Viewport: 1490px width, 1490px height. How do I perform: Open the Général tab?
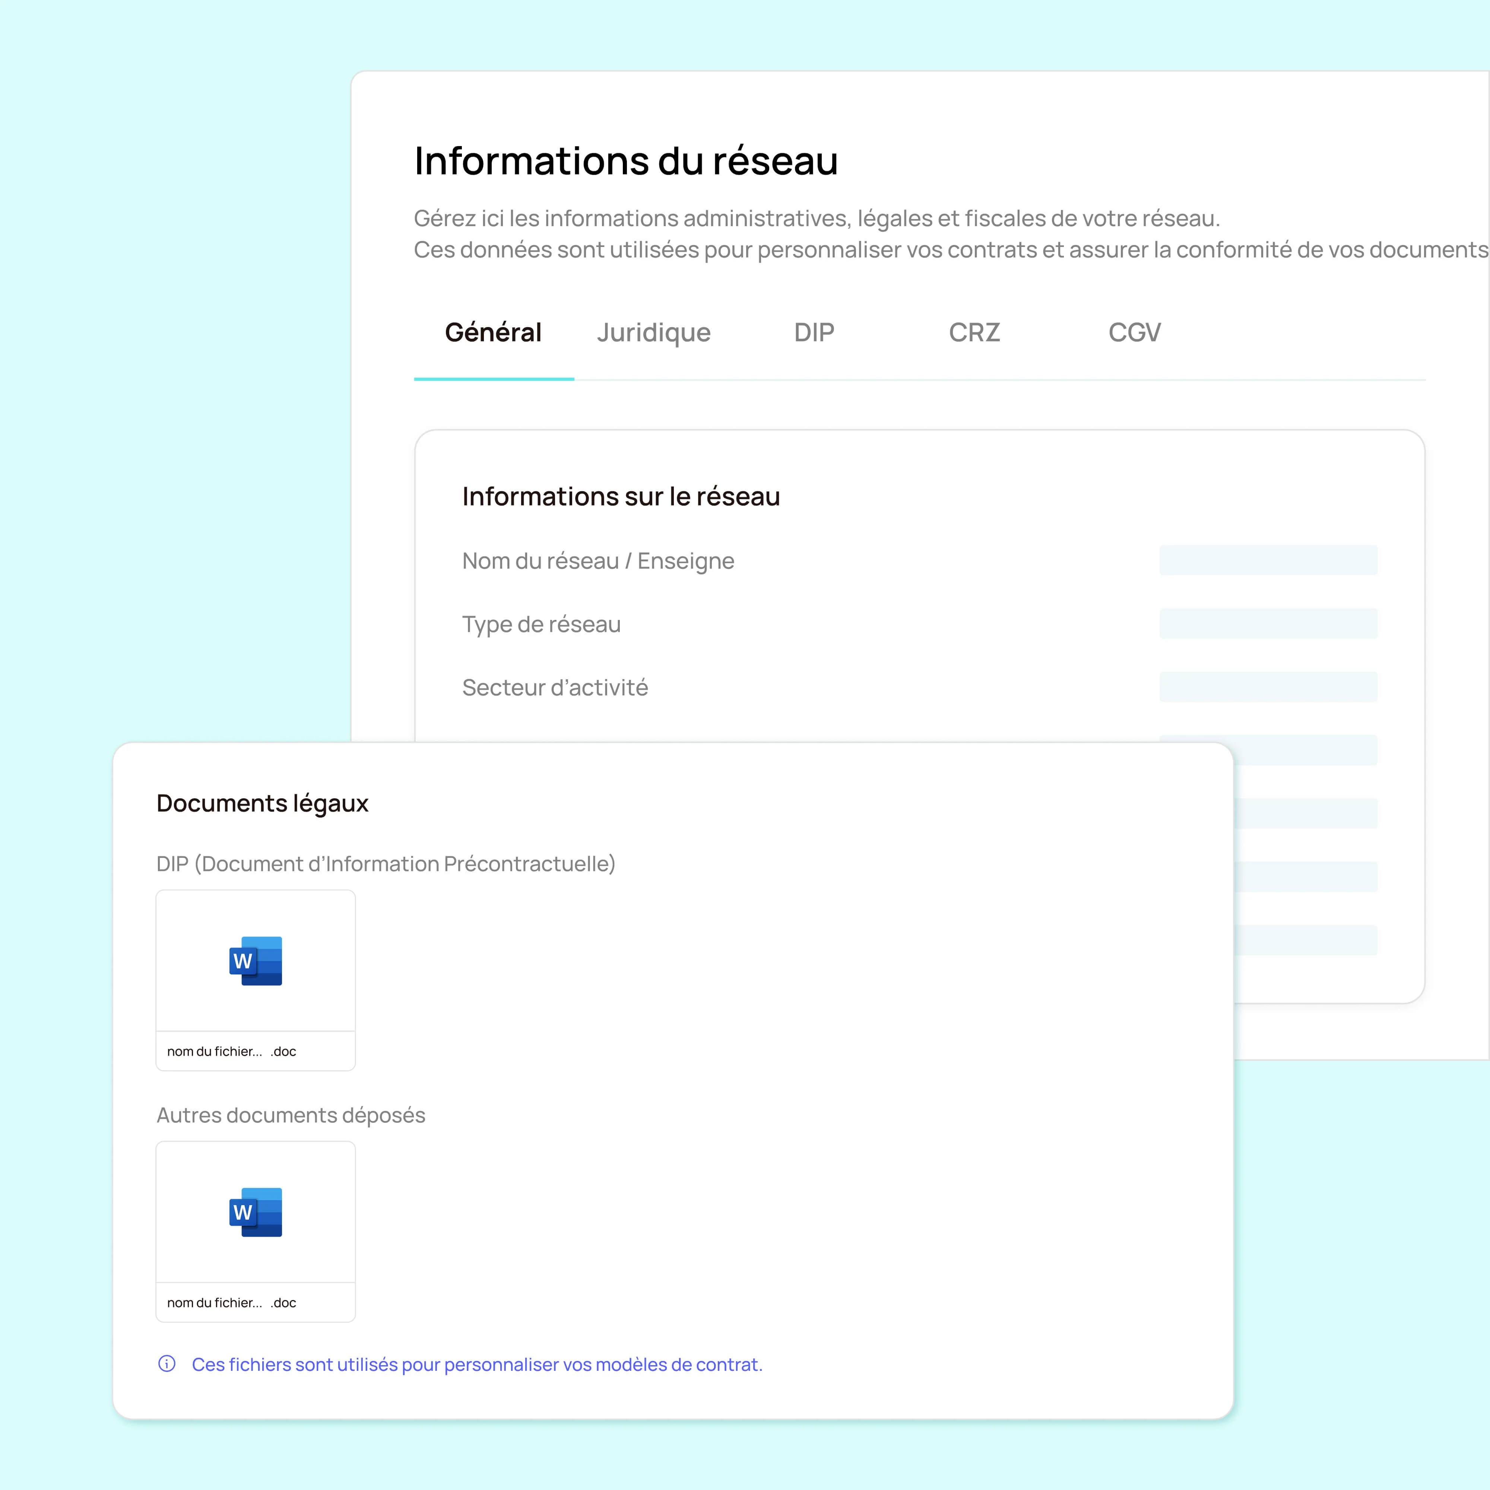pyautogui.click(x=493, y=332)
